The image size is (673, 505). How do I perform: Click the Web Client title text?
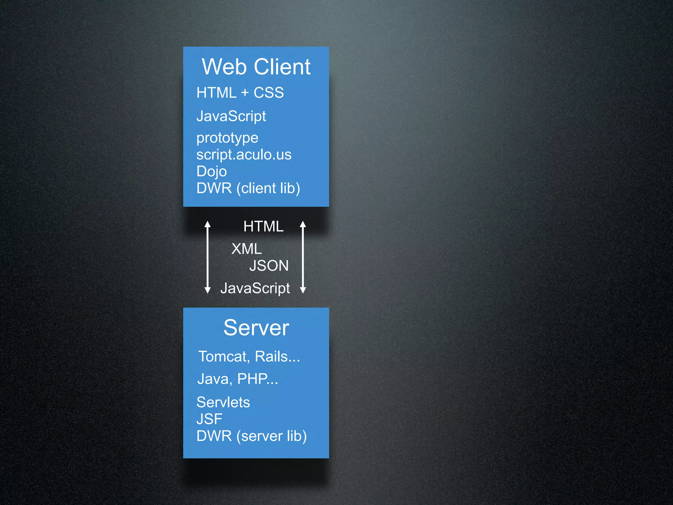point(256,67)
